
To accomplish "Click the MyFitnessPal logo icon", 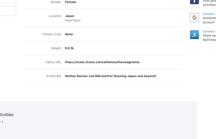I will tap(194, 35).
